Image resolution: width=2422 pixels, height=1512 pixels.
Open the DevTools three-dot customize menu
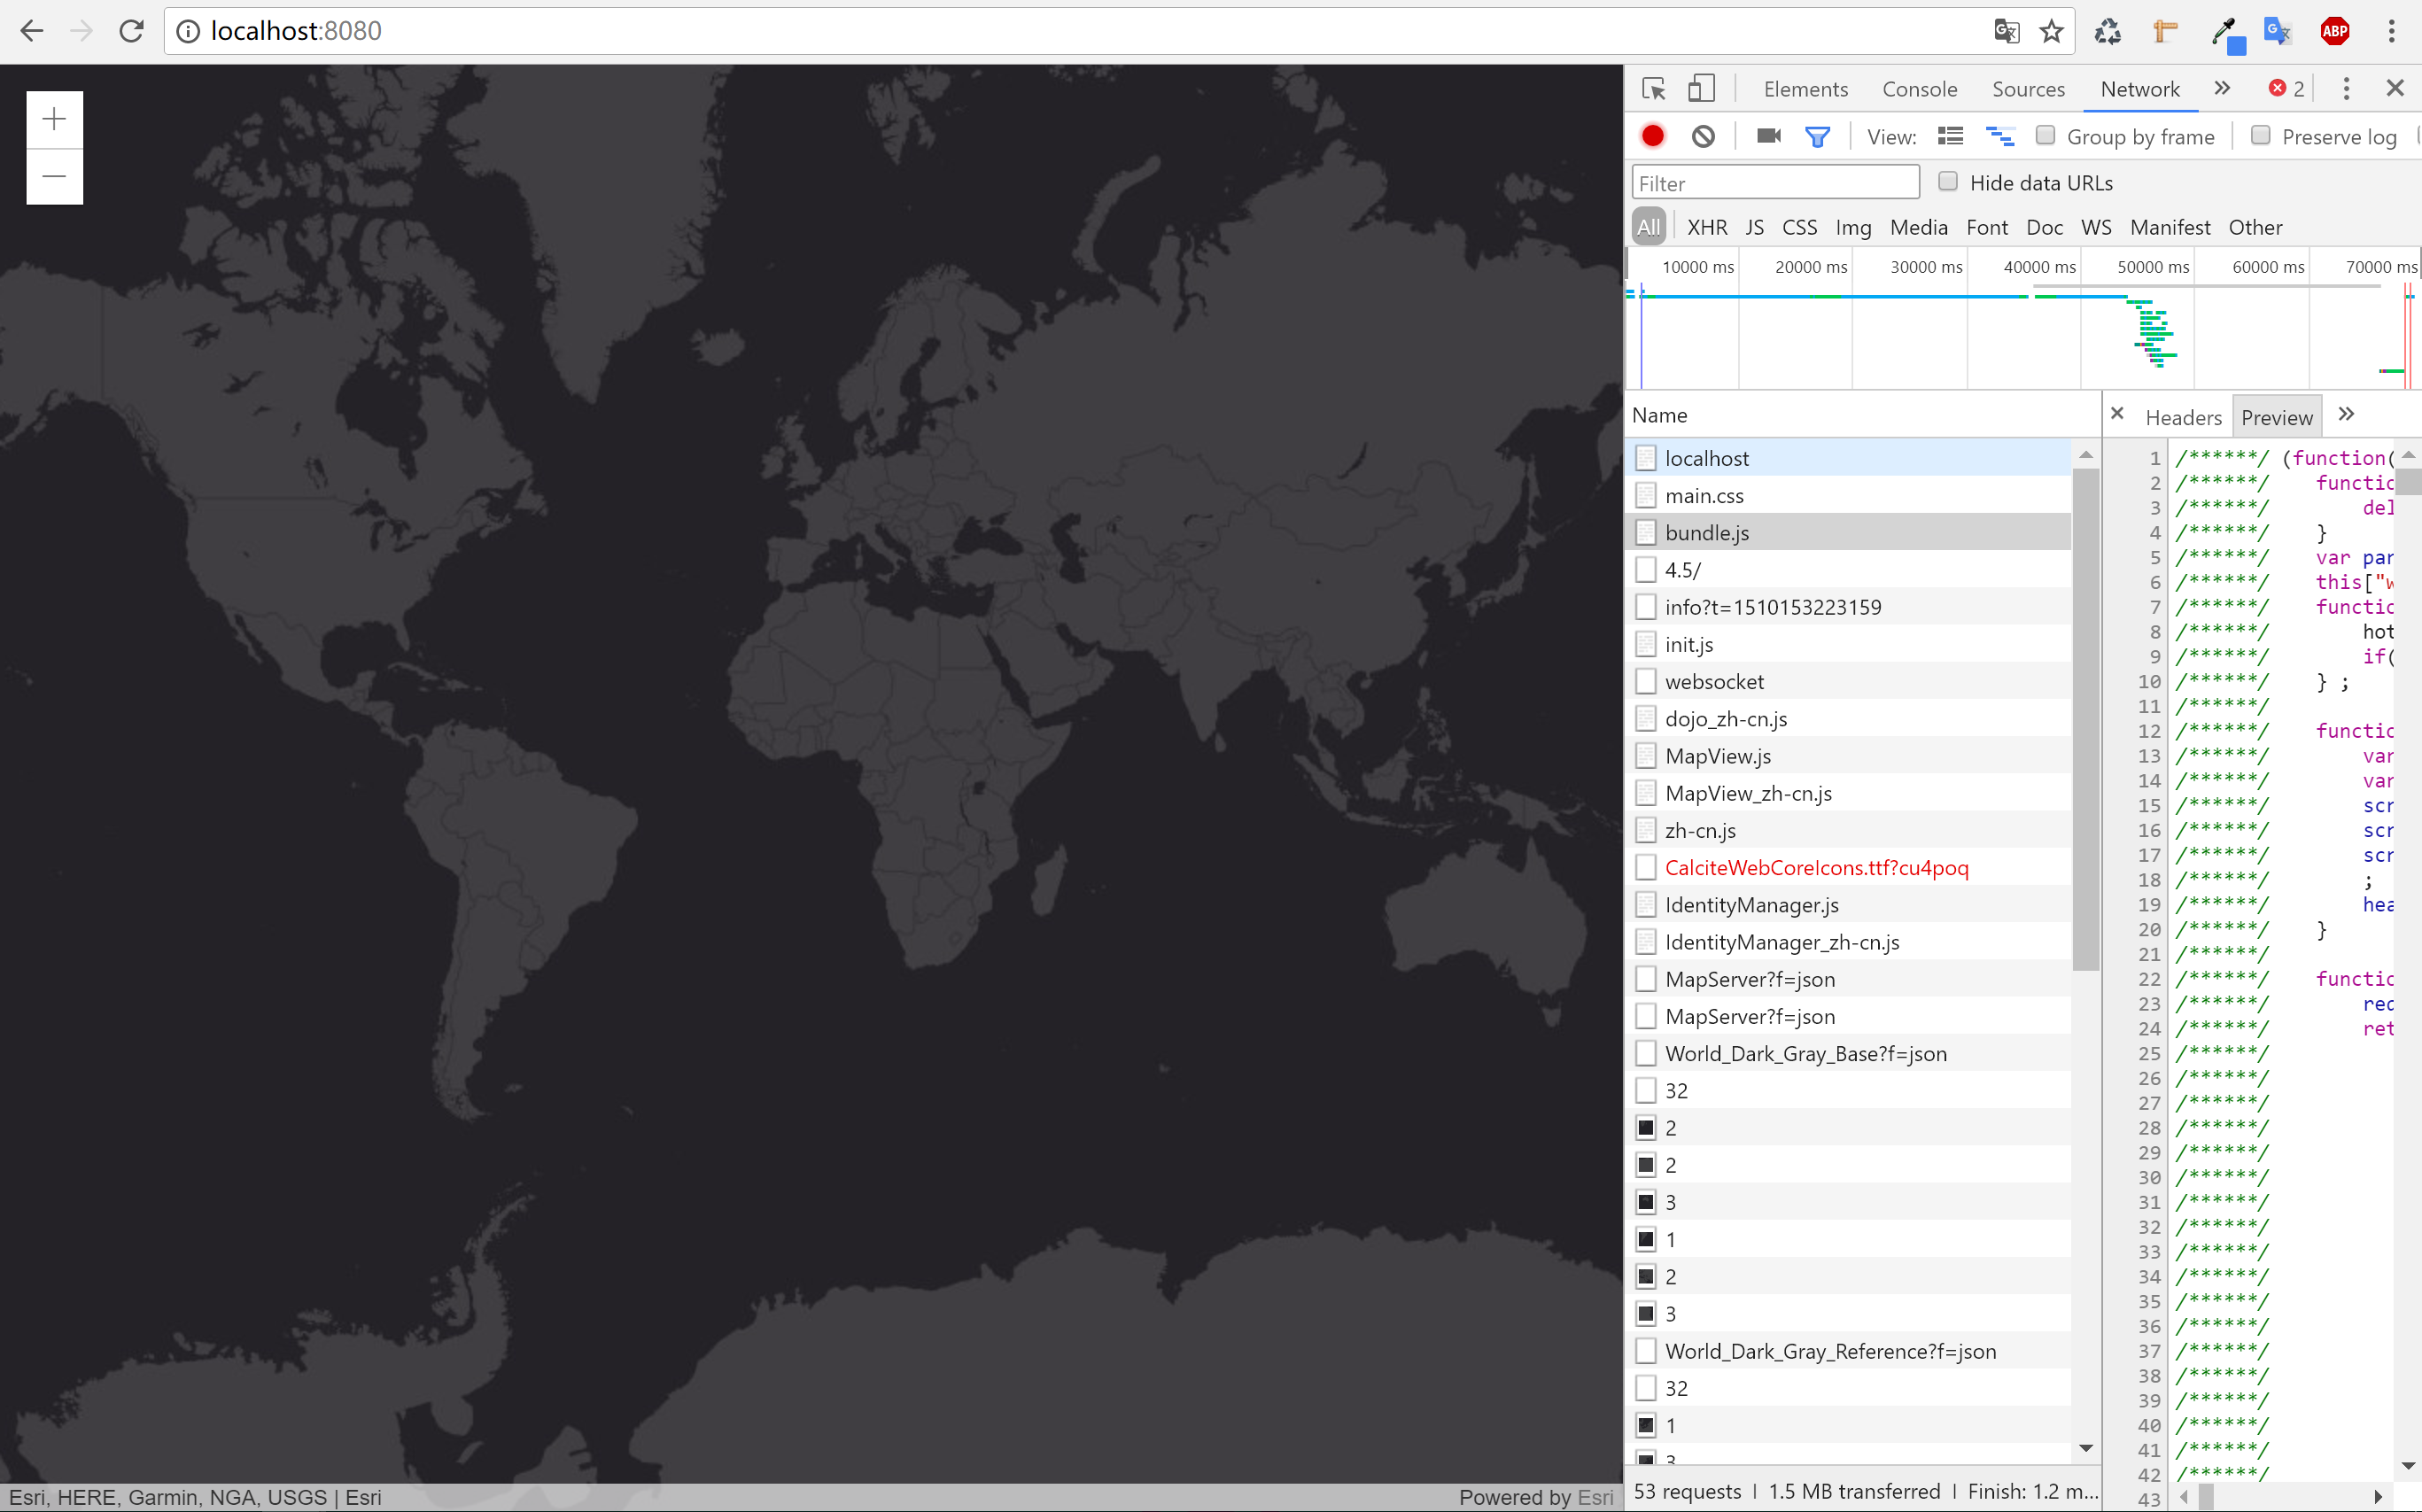(x=2346, y=88)
